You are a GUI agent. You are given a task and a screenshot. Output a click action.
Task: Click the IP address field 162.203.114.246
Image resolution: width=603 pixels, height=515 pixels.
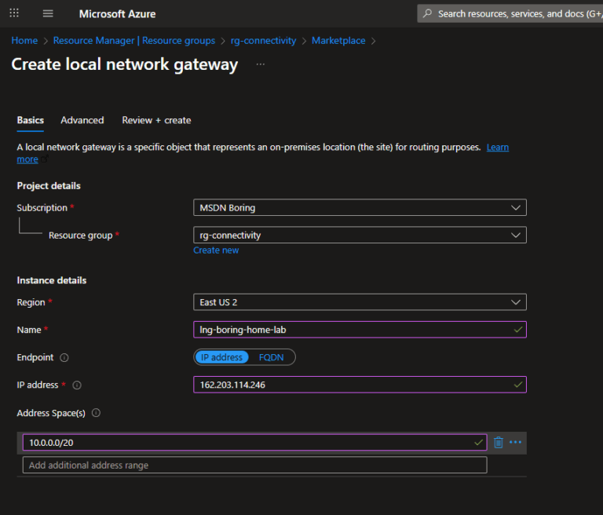point(360,385)
